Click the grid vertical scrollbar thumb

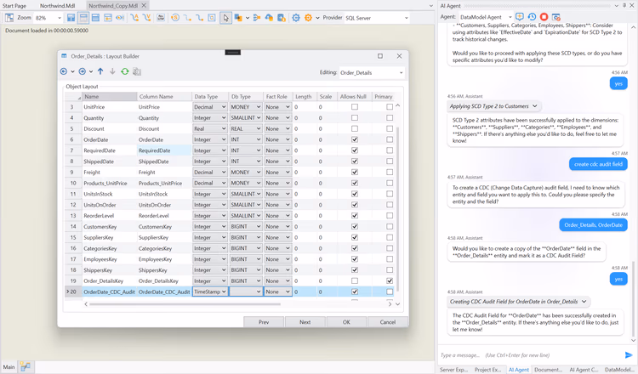click(x=398, y=209)
